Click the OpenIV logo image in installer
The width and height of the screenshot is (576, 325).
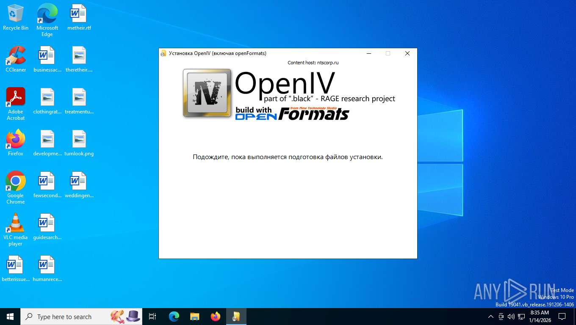point(207,93)
